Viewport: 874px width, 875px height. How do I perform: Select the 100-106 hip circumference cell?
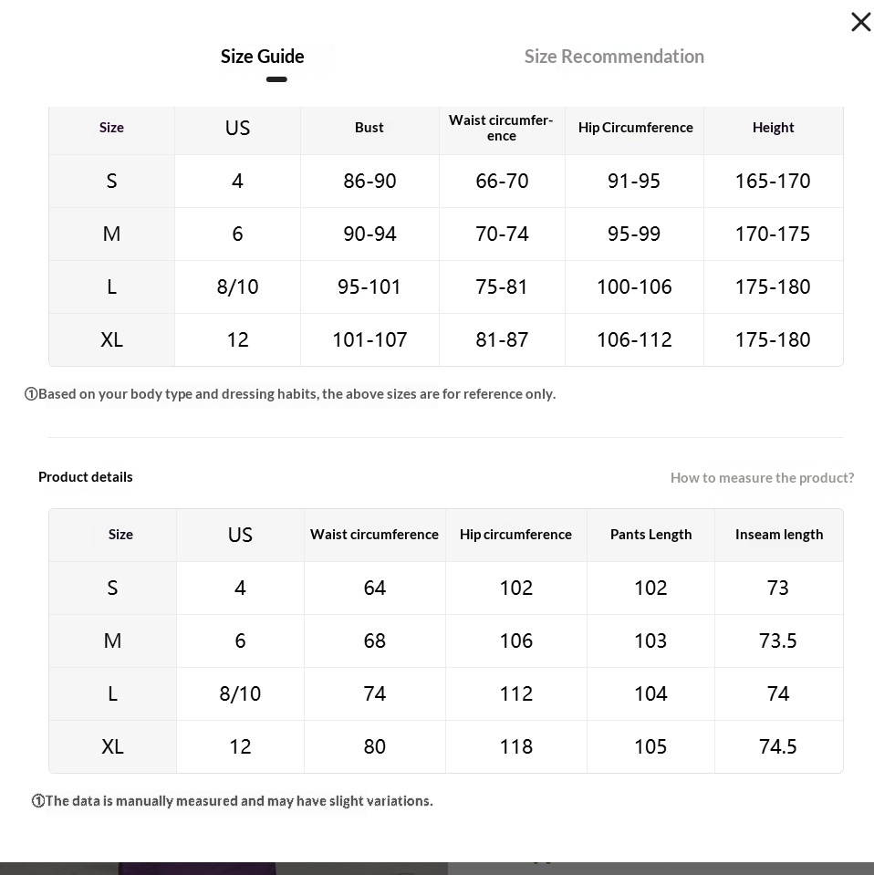tap(634, 287)
